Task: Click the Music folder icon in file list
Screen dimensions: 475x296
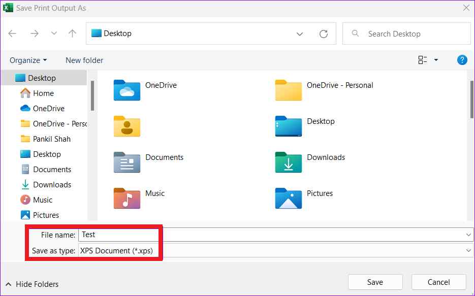Action: click(x=127, y=198)
